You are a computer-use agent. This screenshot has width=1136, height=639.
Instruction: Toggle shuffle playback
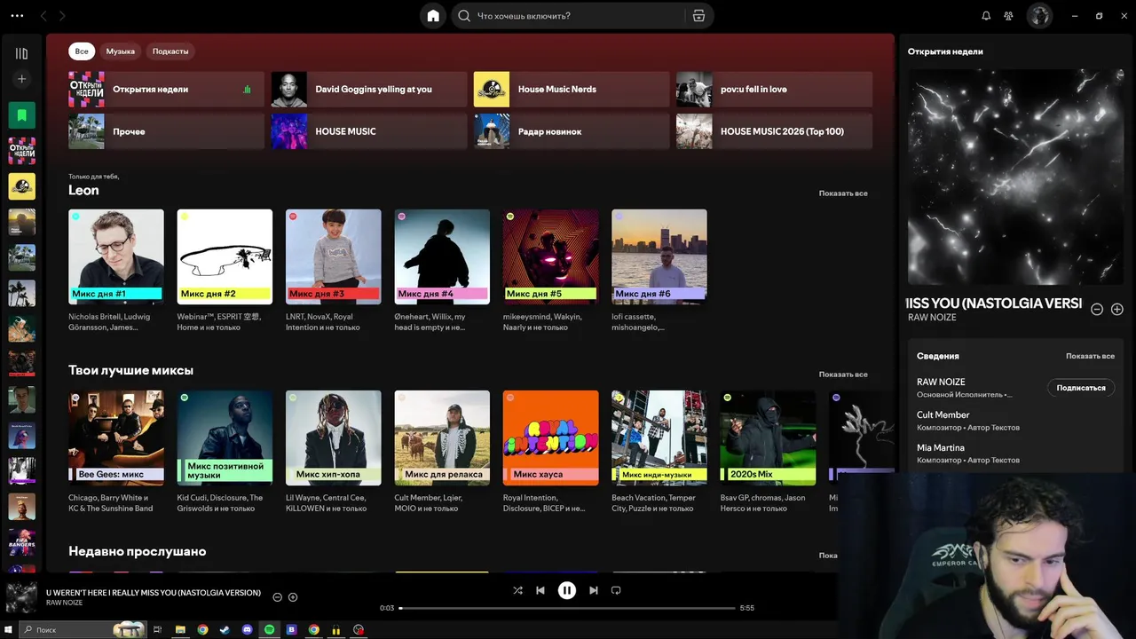517,590
